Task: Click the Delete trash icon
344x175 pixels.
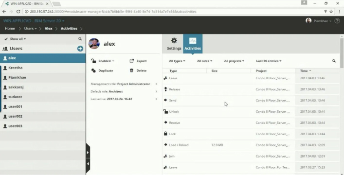Action: coord(132,70)
